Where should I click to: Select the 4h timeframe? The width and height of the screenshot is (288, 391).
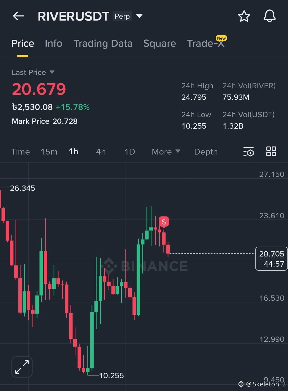coord(101,152)
